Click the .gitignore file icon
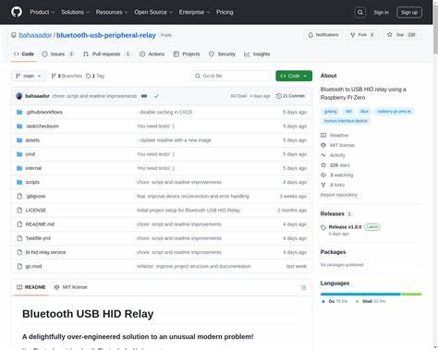438x350 pixels. [x=19, y=196]
